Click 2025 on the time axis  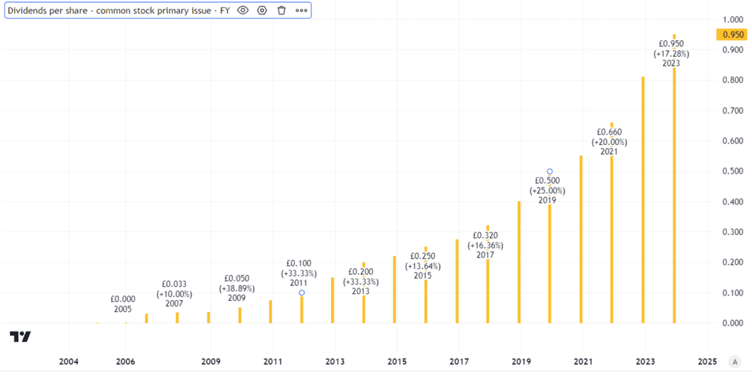point(707,362)
